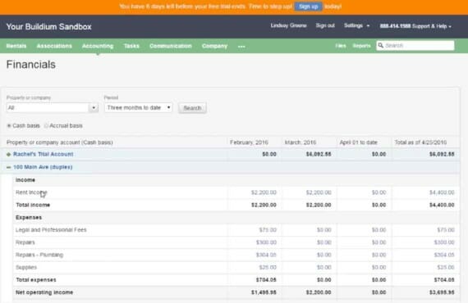The image size is (468, 303).
Task: Click Net operating income February $1,495.95
Action: tap(264, 292)
